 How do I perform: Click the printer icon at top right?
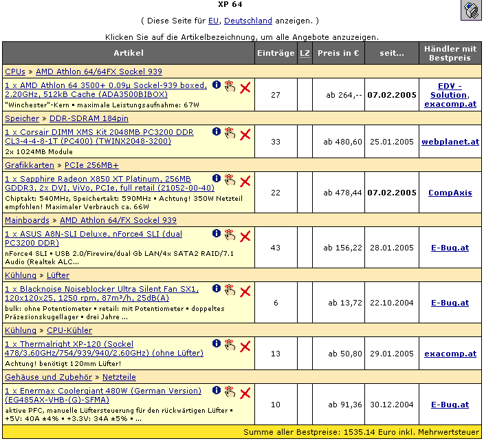[472, 10]
